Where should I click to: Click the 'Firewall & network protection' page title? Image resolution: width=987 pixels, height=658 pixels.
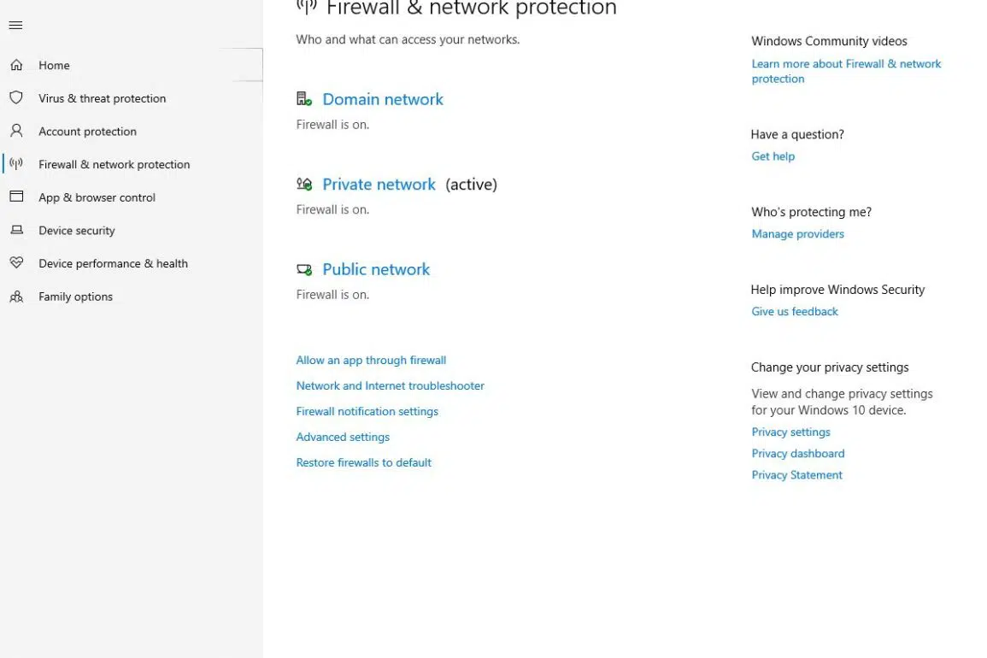point(472,9)
